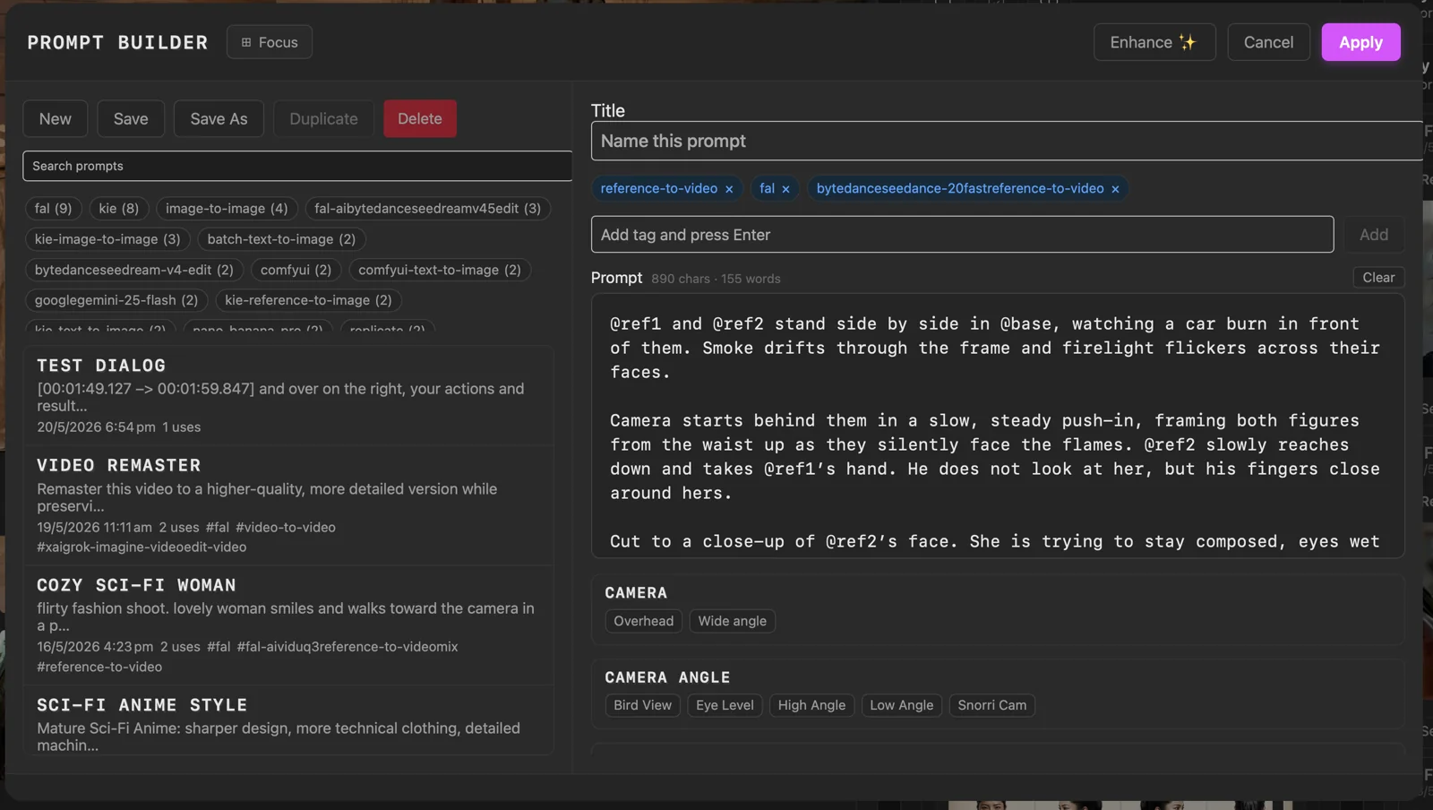Filter by the kie (8) tag
The width and height of the screenshot is (1433, 810).
pyautogui.click(x=119, y=209)
